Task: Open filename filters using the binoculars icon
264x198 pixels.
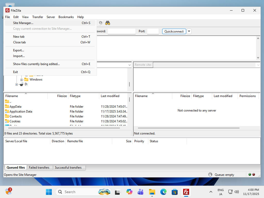Action: click(x=108, y=23)
